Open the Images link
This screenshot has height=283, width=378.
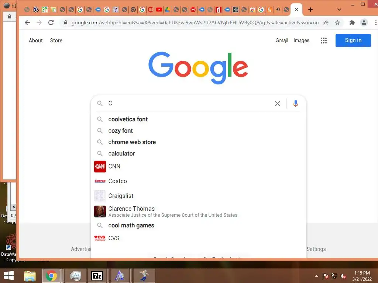click(301, 41)
